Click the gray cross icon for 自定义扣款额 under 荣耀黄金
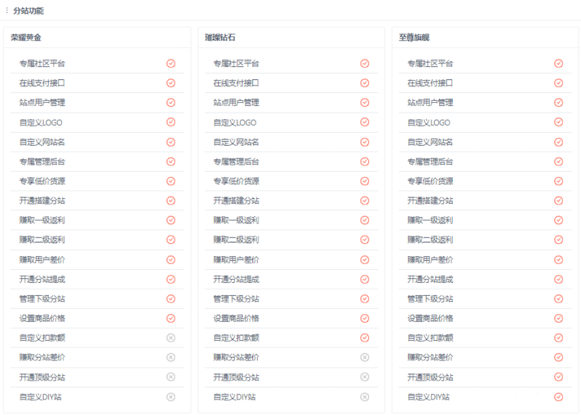The width and height of the screenshot is (581, 415). [x=170, y=338]
